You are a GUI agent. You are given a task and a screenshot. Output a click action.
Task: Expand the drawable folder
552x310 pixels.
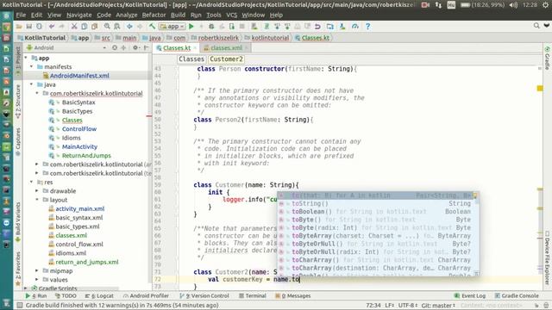[37, 191]
